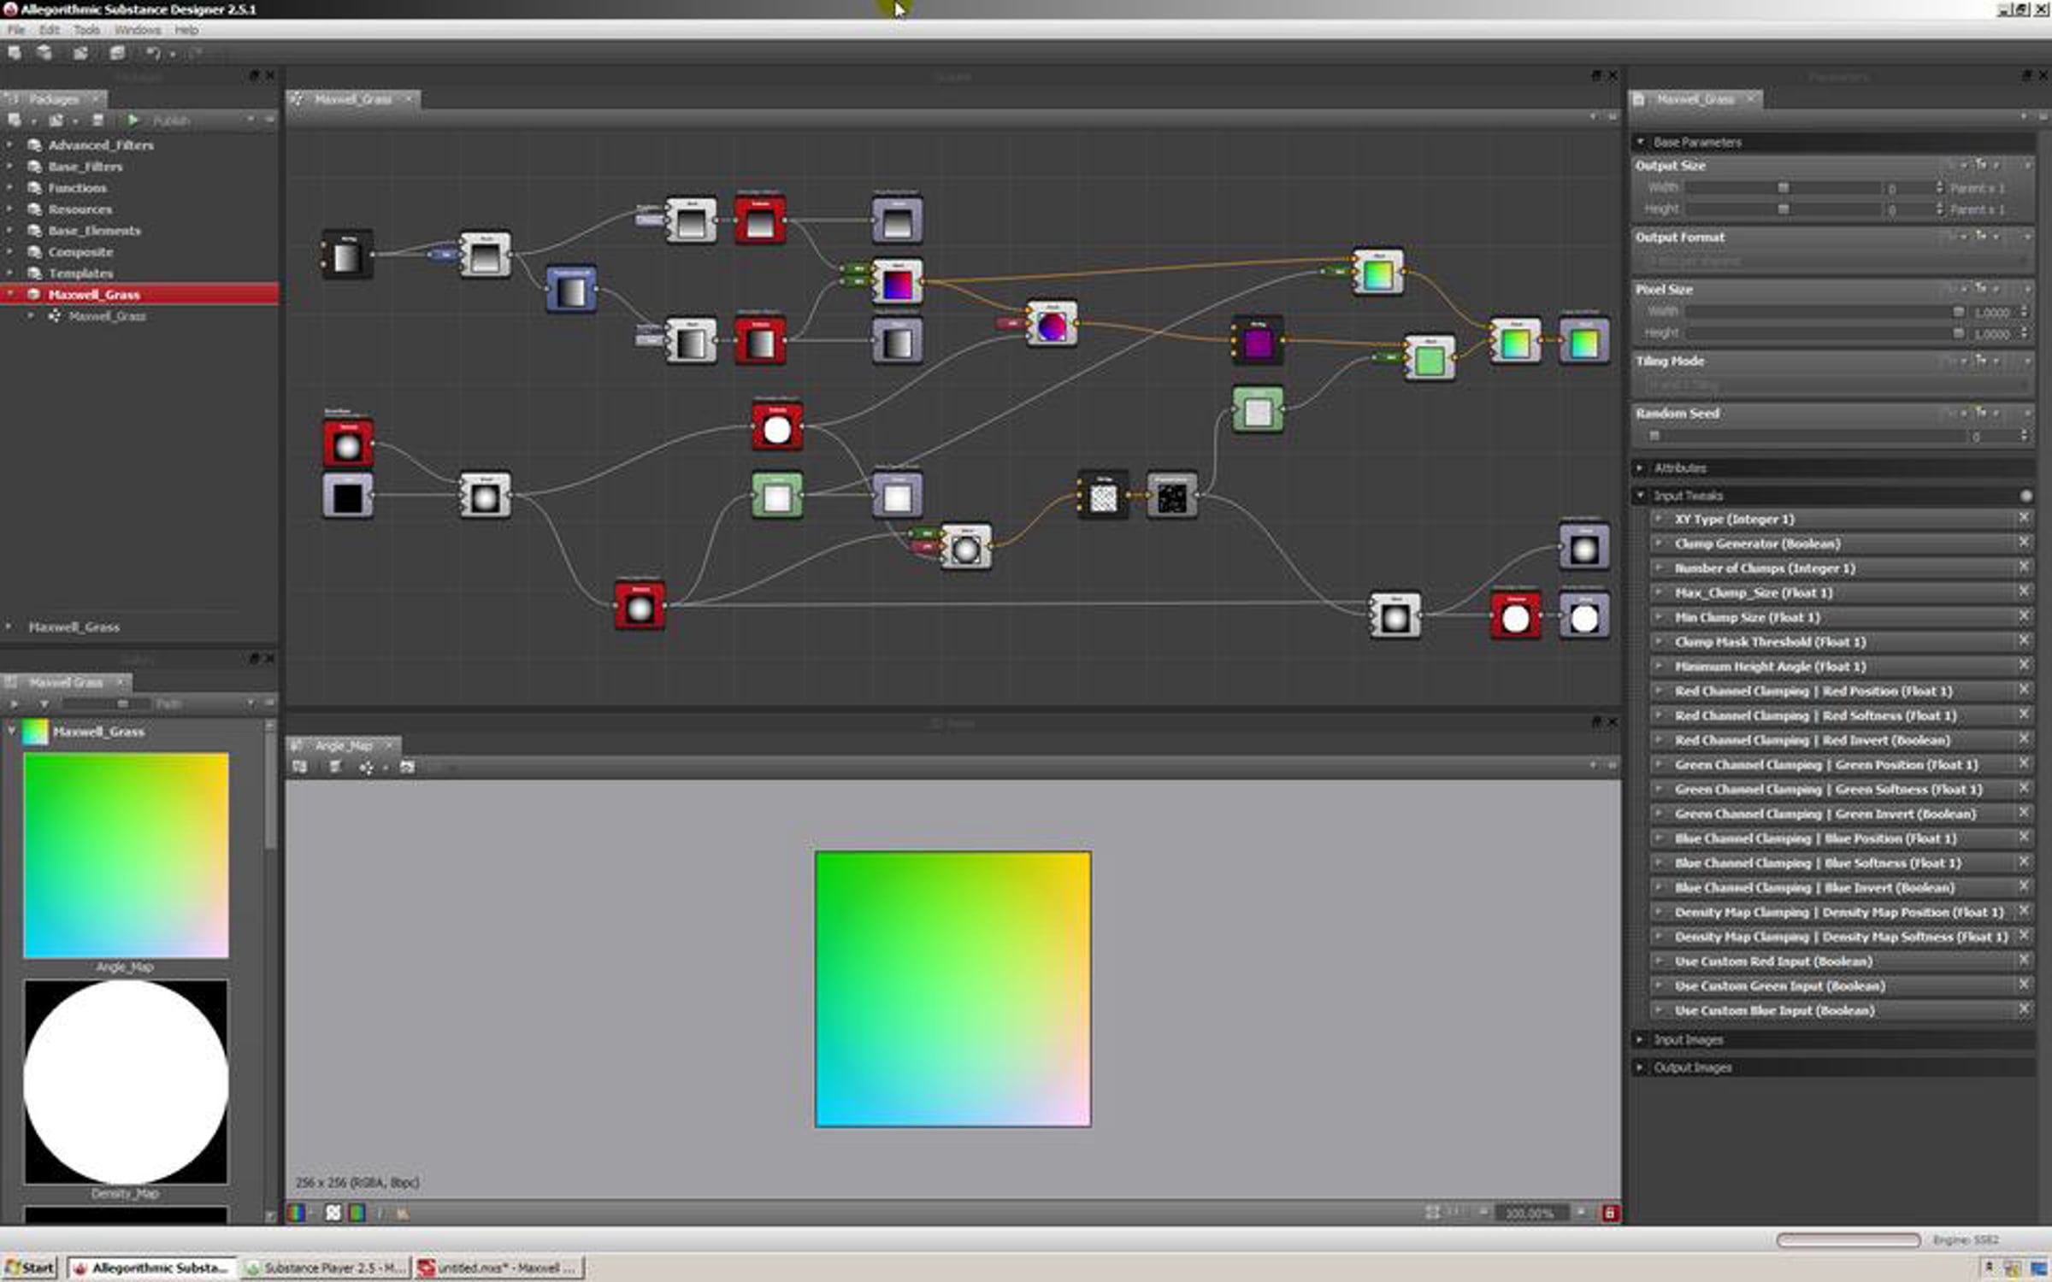Remove the Red Position input tweak
2052x1282 pixels.
2024,690
